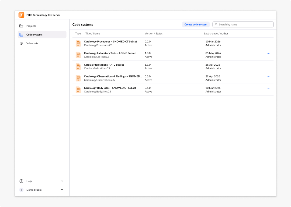
Task: Click the Title / Name column header
Action: pos(93,34)
